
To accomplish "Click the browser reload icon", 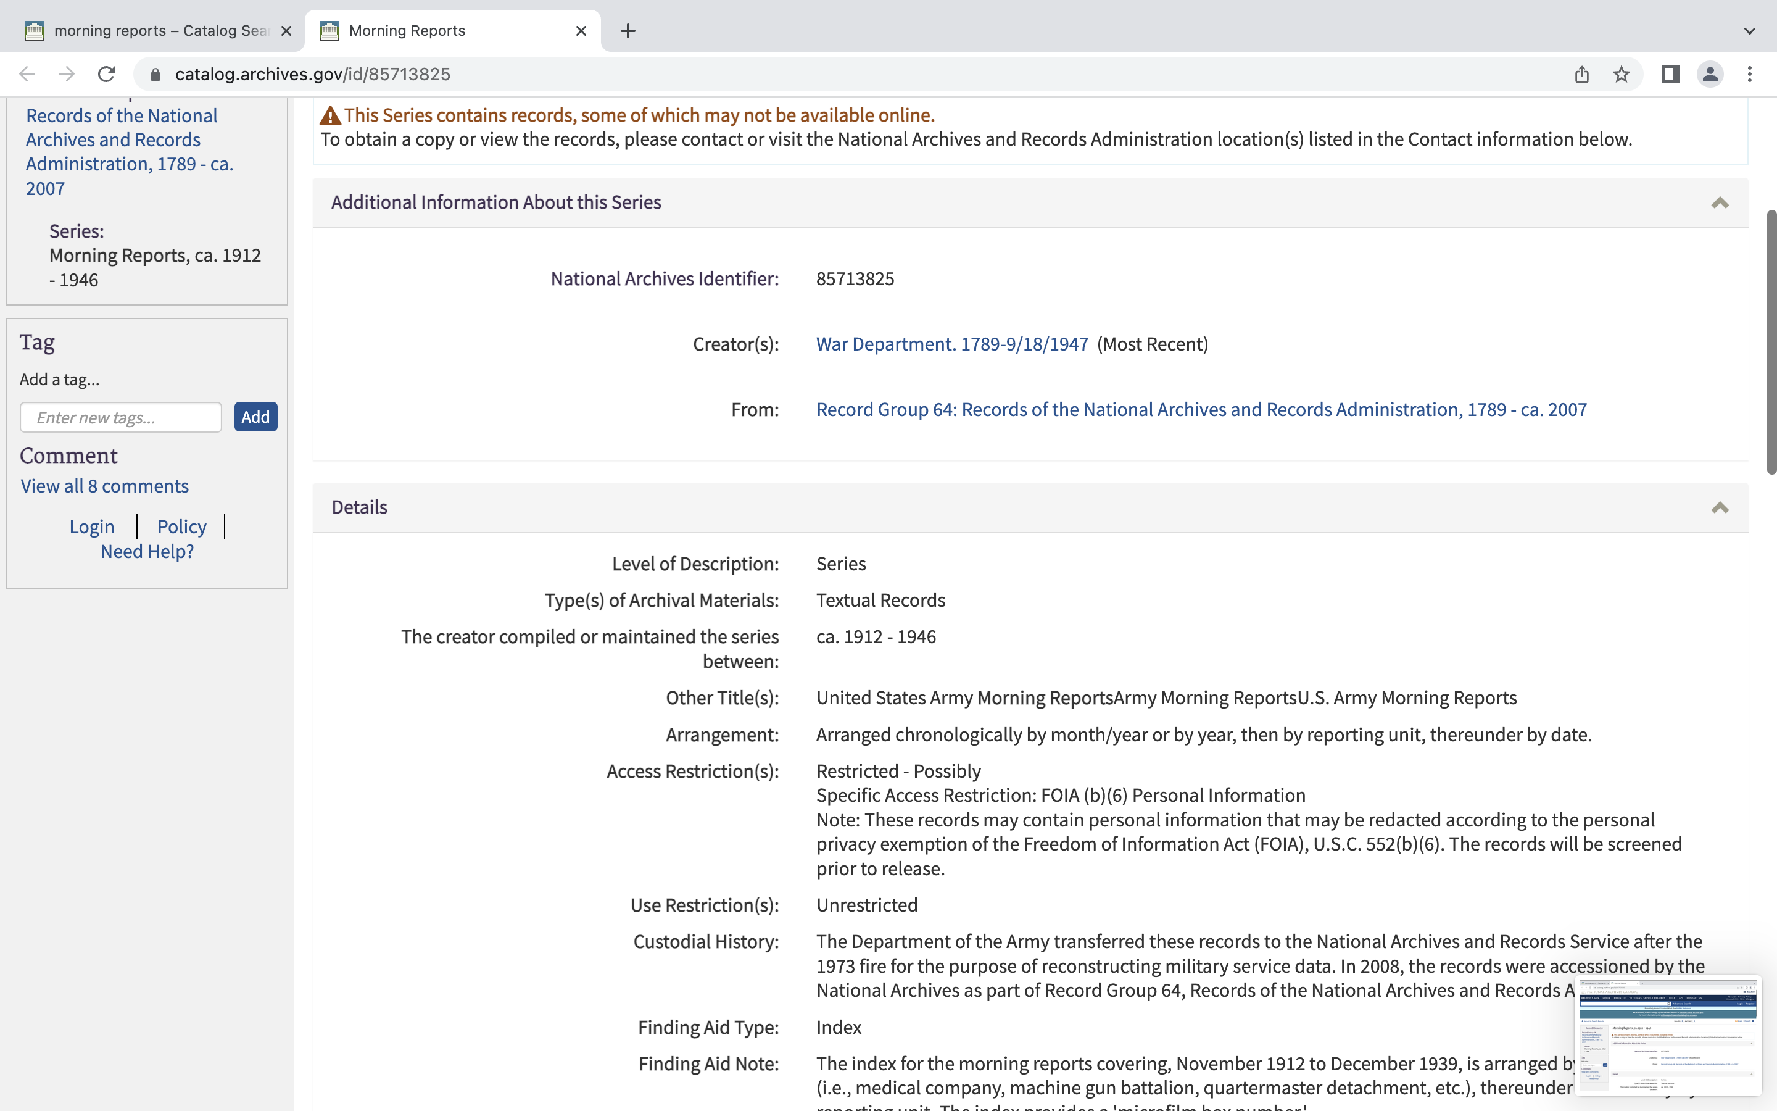I will tap(107, 74).
